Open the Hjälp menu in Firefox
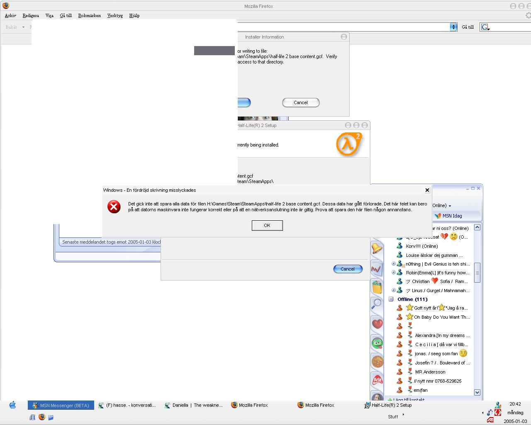The width and height of the screenshot is (531, 425). click(x=134, y=15)
